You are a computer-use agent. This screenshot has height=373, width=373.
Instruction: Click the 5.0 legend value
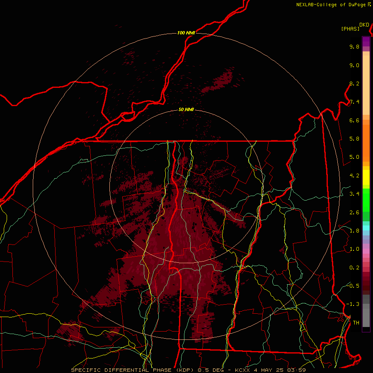pyautogui.click(x=354, y=157)
